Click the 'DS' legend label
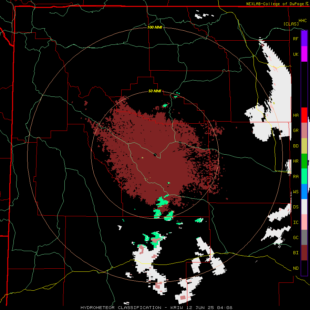This screenshot has width=310, height=310. point(296,207)
